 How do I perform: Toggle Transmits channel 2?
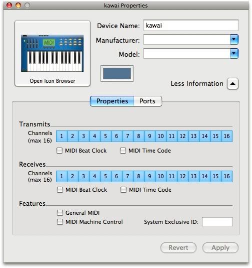72,136
